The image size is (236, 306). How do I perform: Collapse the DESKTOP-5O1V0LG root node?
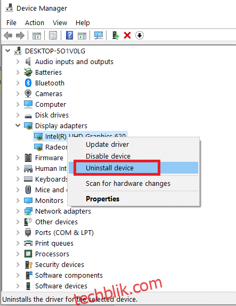[x=8, y=51]
